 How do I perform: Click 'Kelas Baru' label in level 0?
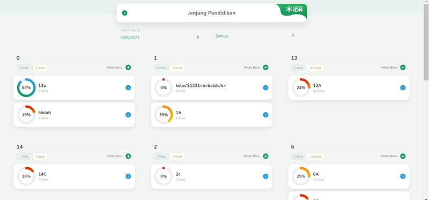(x=114, y=68)
